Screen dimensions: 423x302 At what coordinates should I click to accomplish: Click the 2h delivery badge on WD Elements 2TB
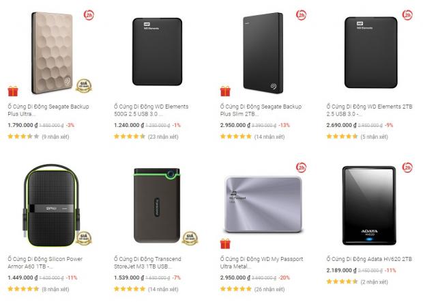click(x=407, y=14)
